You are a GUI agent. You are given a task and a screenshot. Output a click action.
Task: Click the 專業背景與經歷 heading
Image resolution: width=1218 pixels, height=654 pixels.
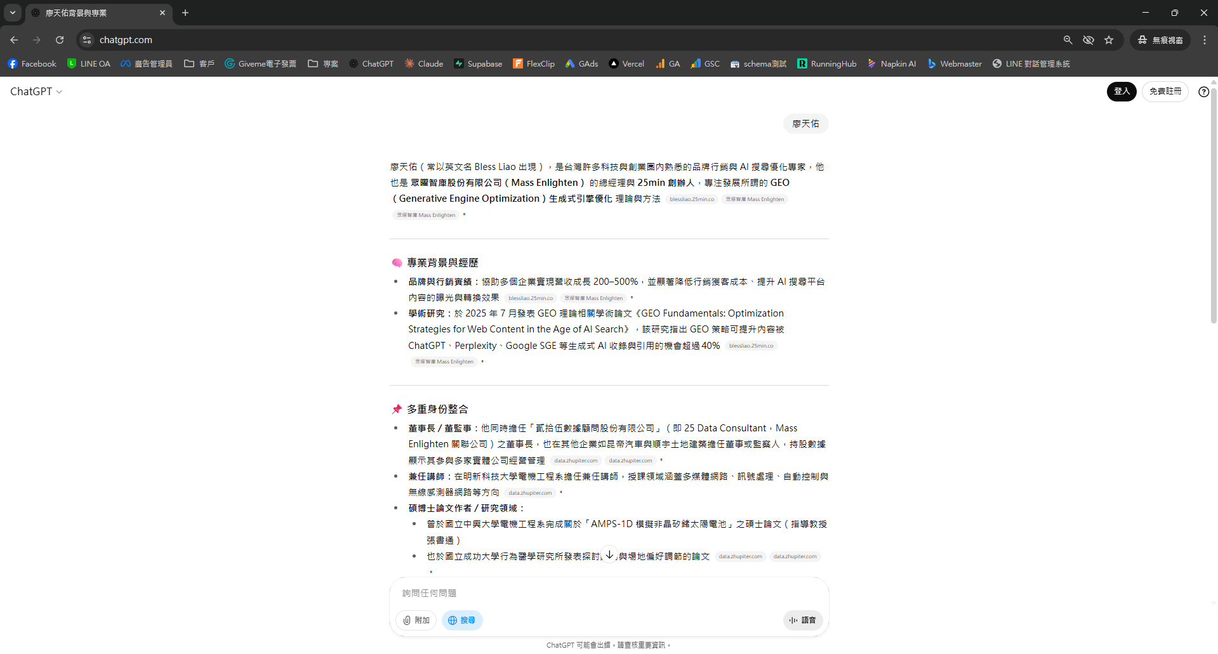click(x=443, y=263)
